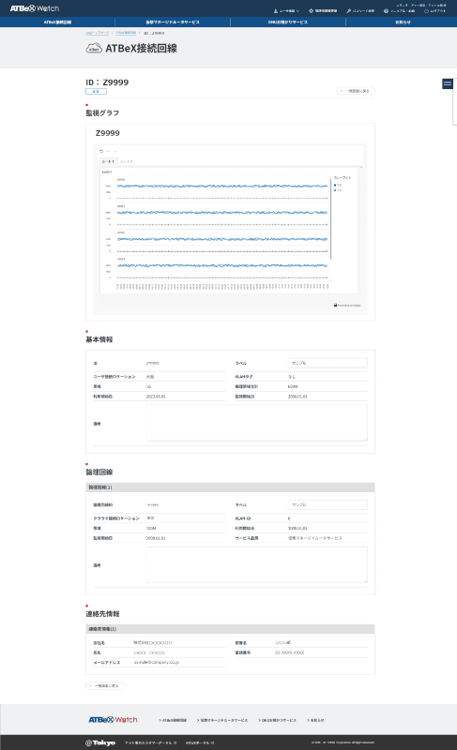The height and width of the screenshot is (750, 457).
Task: Click the manual help icon in header
Action: point(386,10)
